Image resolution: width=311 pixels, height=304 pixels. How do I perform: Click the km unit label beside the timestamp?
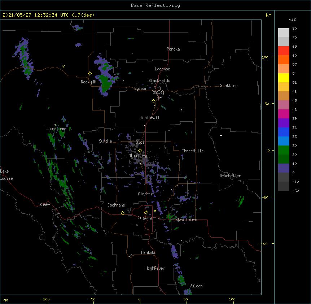[x=268, y=15]
